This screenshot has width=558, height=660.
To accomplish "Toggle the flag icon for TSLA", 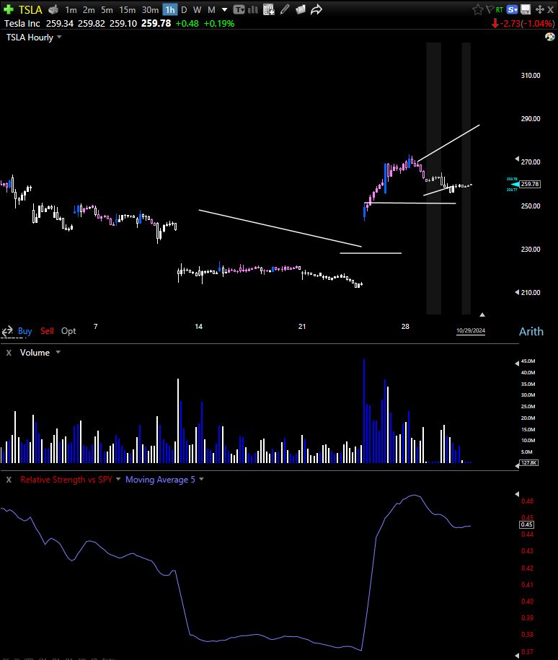I will (x=490, y=9).
